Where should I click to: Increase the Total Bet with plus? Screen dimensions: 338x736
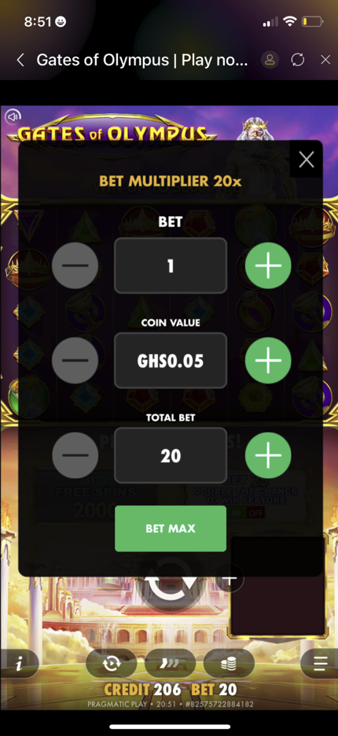pyautogui.click(x=268, y=454)
